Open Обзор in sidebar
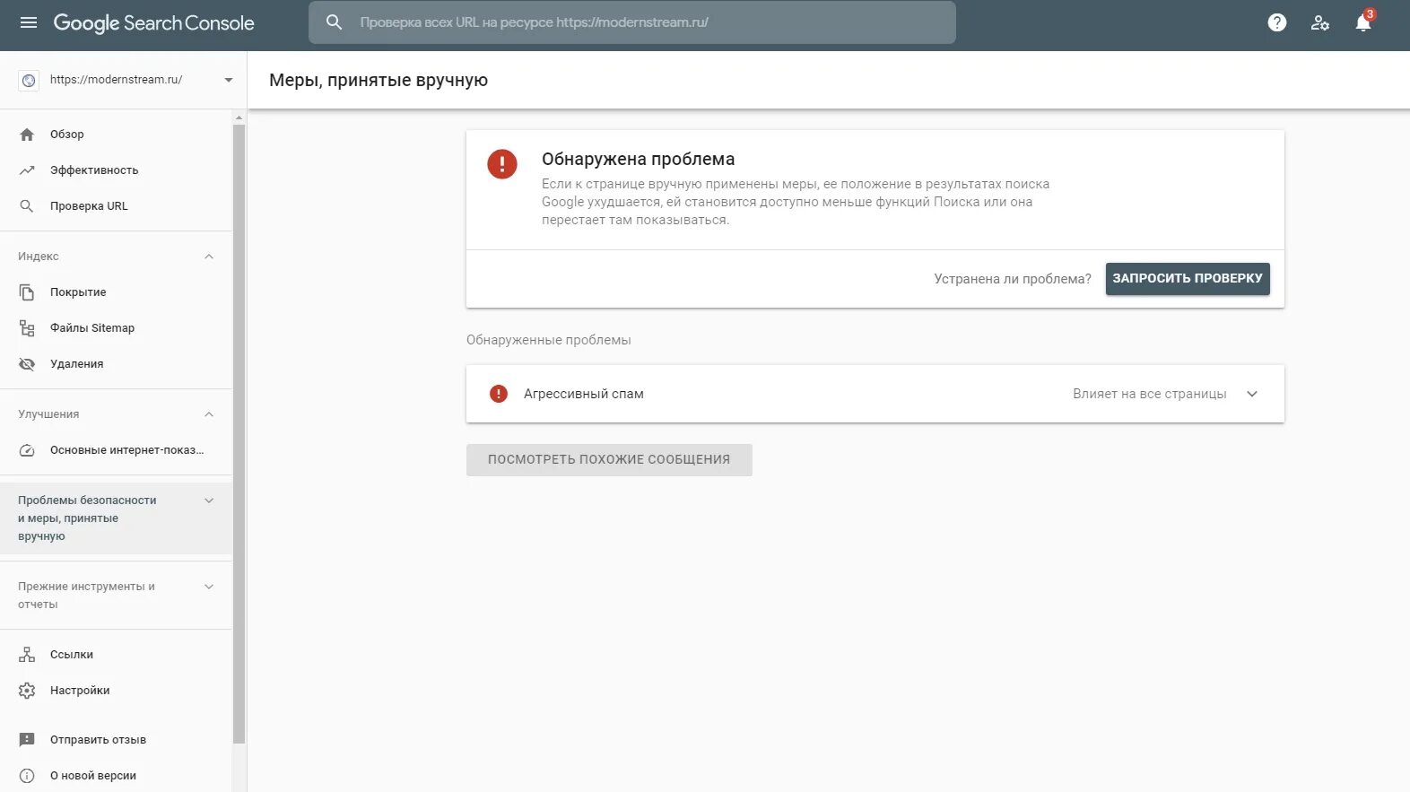 tap(117, 135)
